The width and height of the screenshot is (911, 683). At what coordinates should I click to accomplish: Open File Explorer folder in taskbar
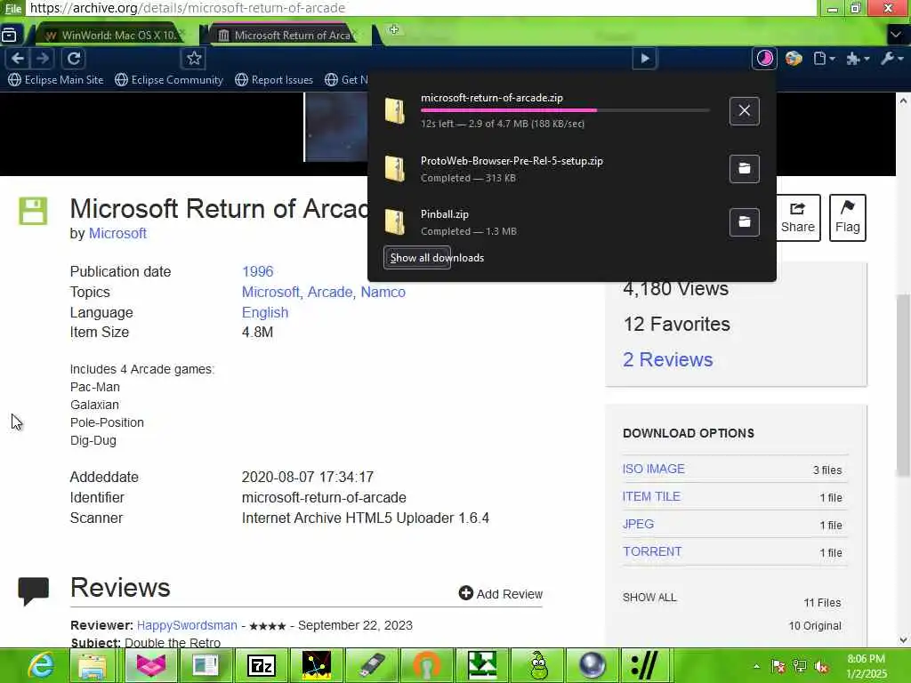[x=93, y=665]
